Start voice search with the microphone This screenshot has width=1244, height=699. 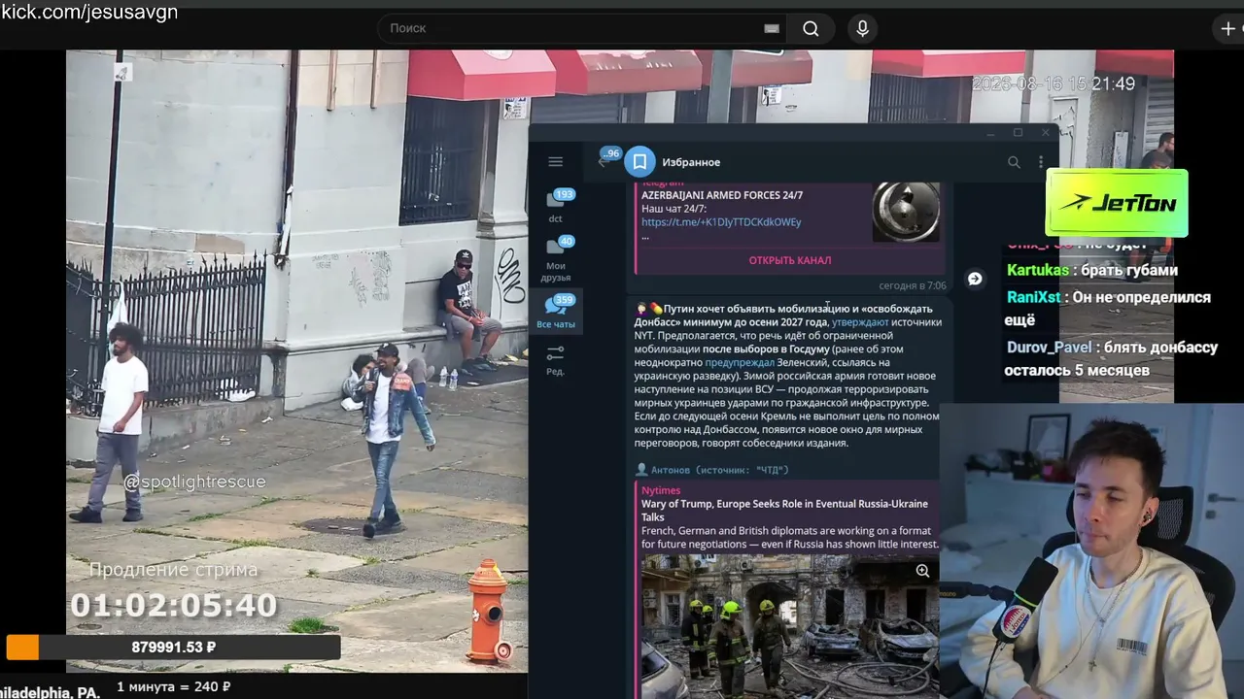862,28
